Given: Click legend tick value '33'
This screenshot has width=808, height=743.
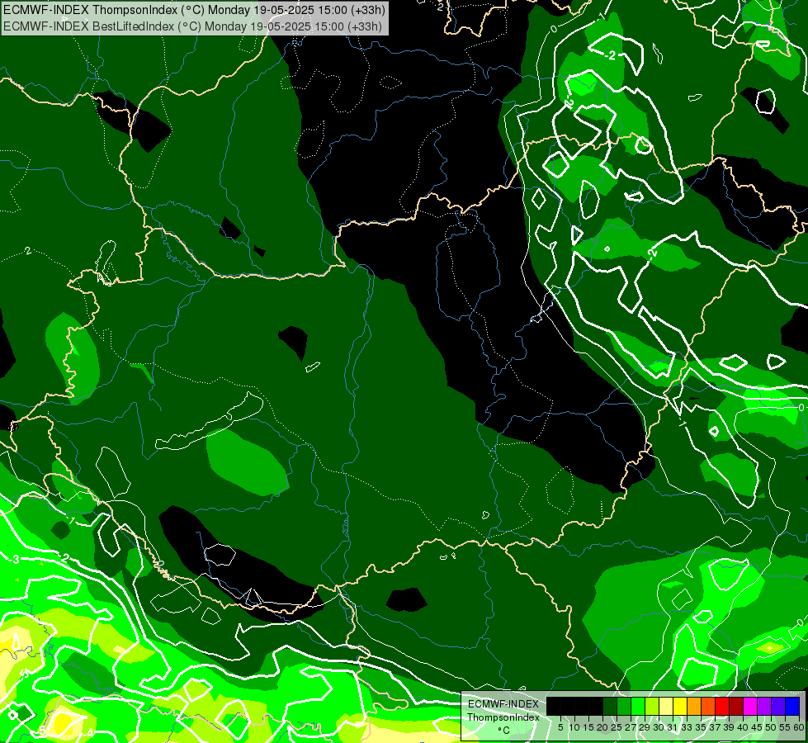Looking at the screenshot, I should coord(687,727).
